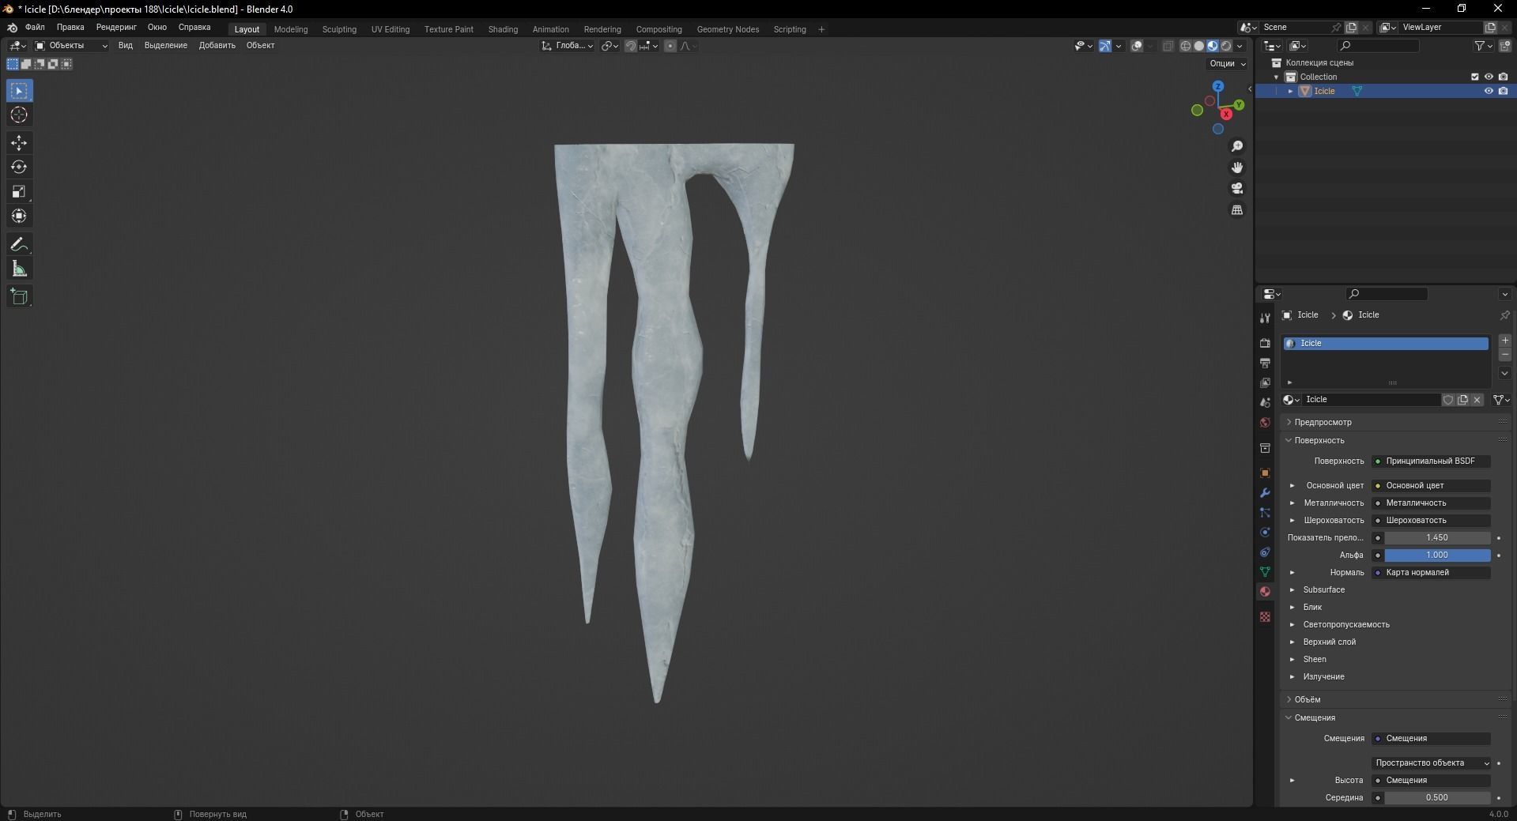Open the 'Опции' dropdown in viewport
Image resolution: width=1517 pixels, height=821 pixels.
1227,64
